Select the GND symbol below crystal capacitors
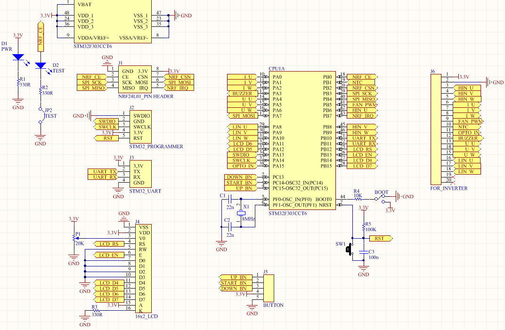This screenshot has width=505, height=330. click(x=221, y=245)
